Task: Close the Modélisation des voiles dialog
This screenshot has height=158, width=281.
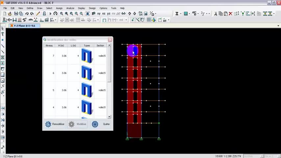Action: (110, 39)
